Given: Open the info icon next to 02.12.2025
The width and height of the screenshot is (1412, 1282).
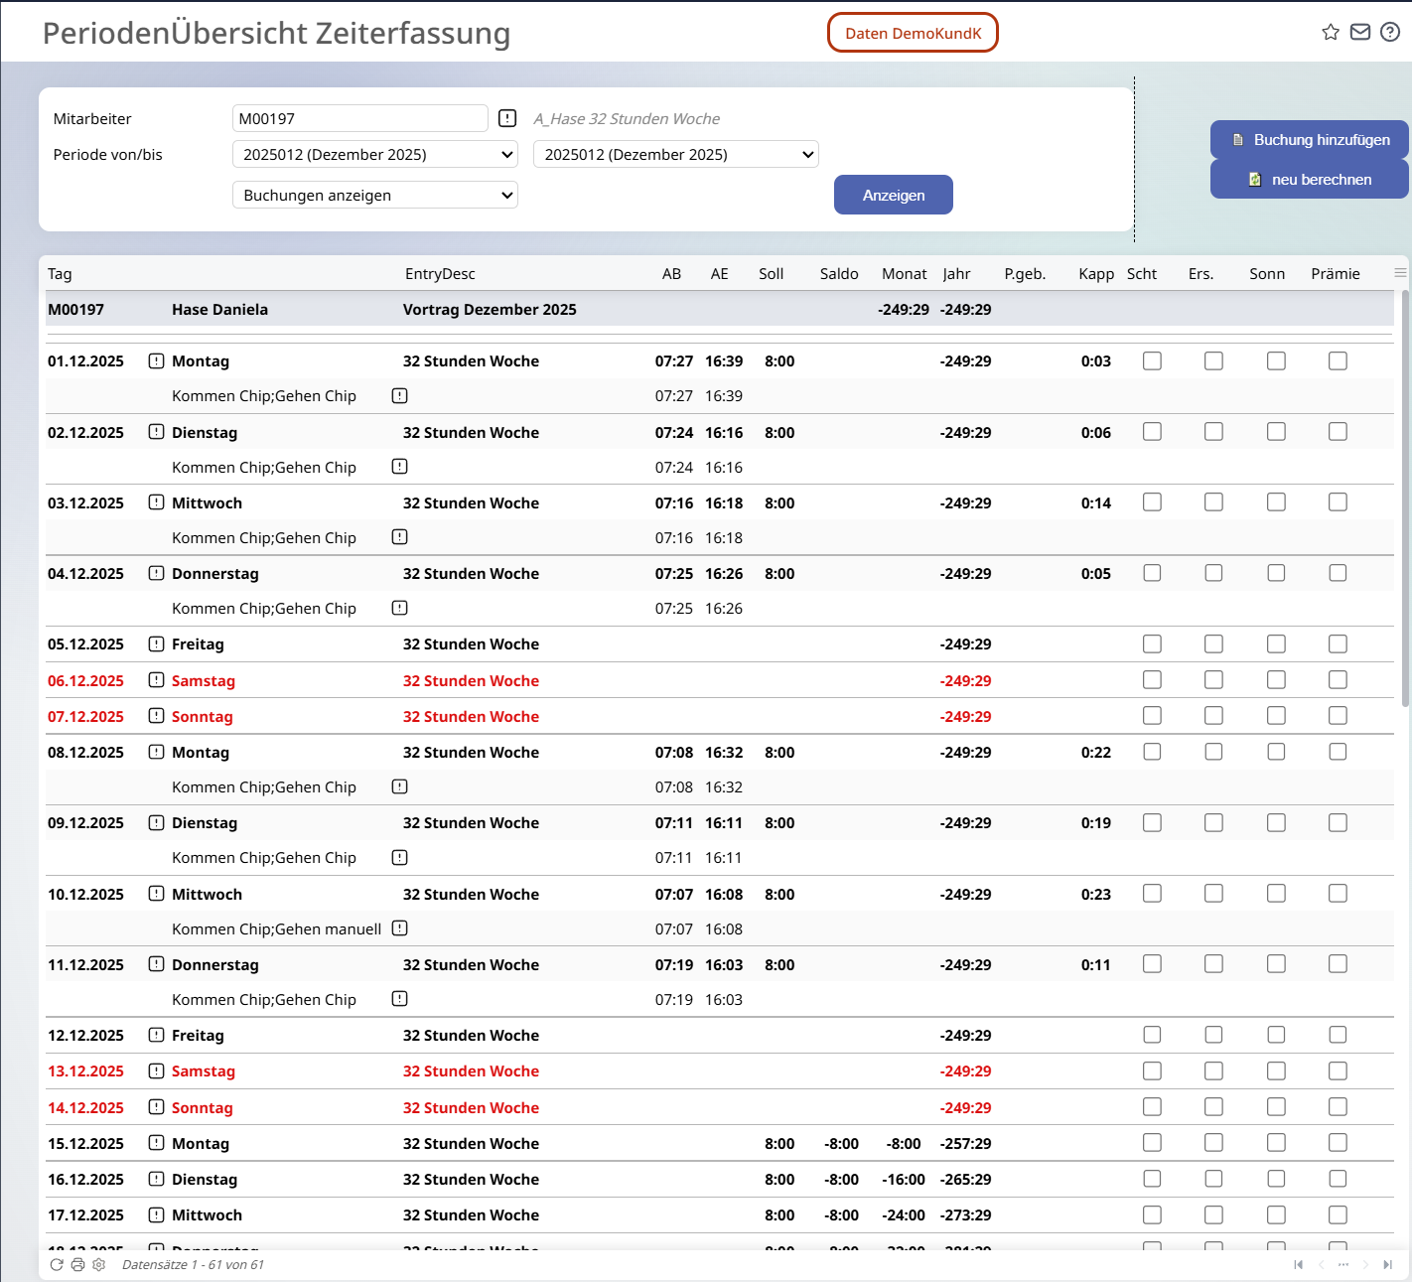Looking at the screenshot, I should tap(156, 431).
